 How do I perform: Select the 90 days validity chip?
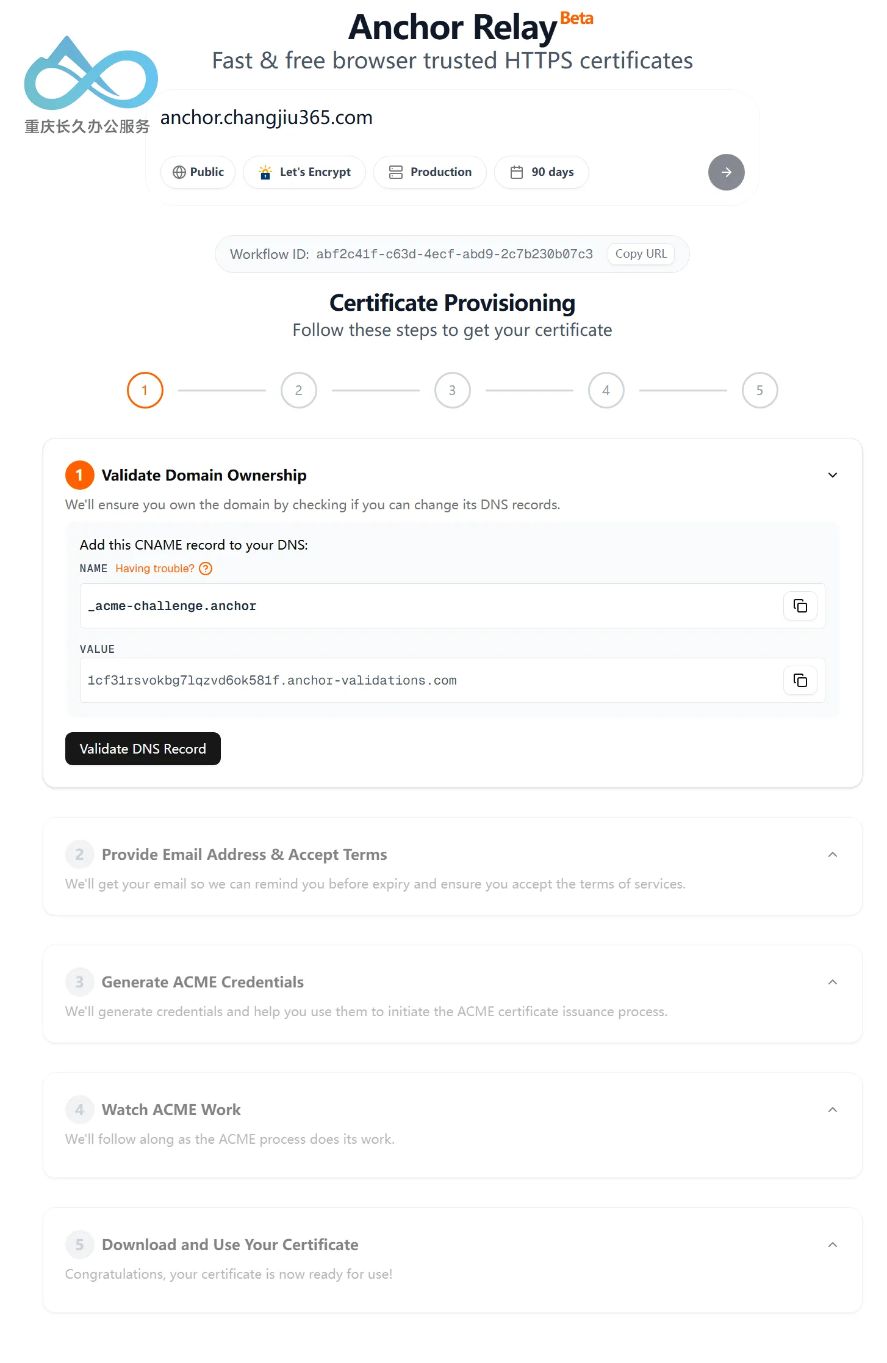[542, 172]
